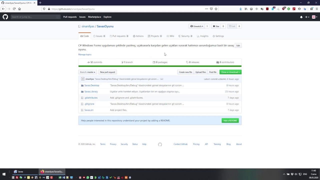Click the New pull request button

click(107, 72)
